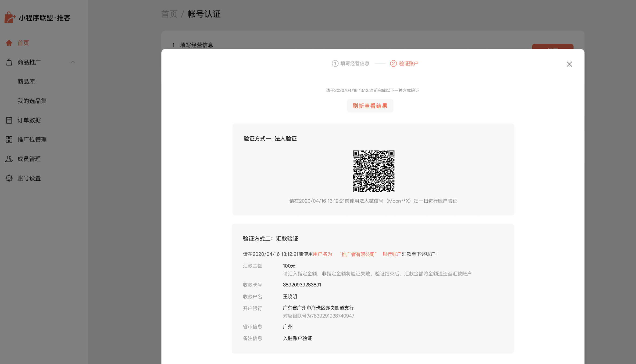Image resolution: width=636 pixels, height=364 pixels.
Task: Click the 开户银行 label
Action: 252,308
